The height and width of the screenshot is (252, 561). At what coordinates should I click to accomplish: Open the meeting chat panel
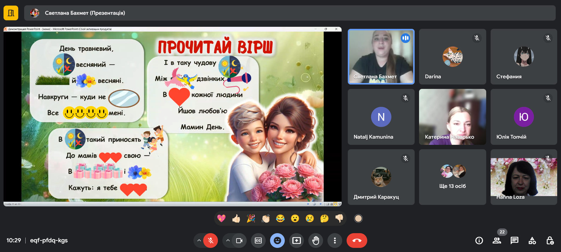pos(514,241)
